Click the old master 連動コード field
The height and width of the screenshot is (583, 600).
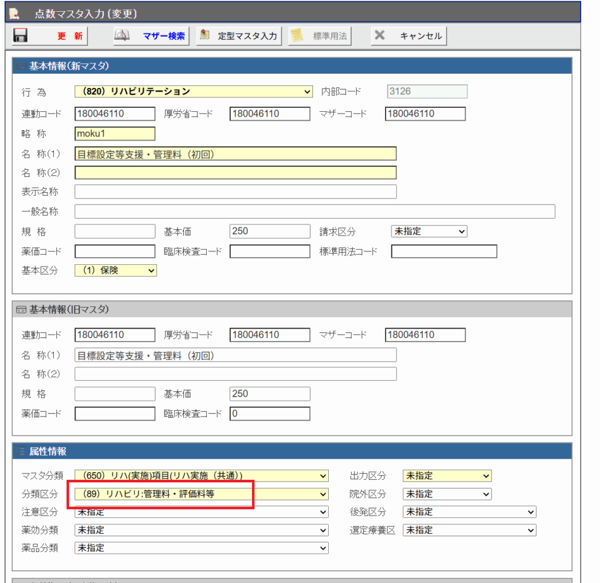click(x=115, y=335)
